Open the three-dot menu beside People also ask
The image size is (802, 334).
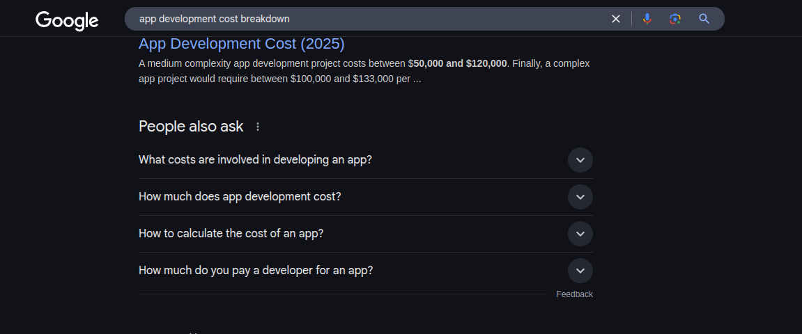point(258,127)
